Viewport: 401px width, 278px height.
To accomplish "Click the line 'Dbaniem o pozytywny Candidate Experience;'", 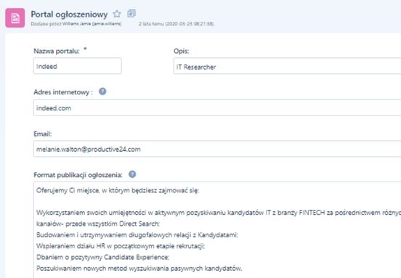I will 103,257.
